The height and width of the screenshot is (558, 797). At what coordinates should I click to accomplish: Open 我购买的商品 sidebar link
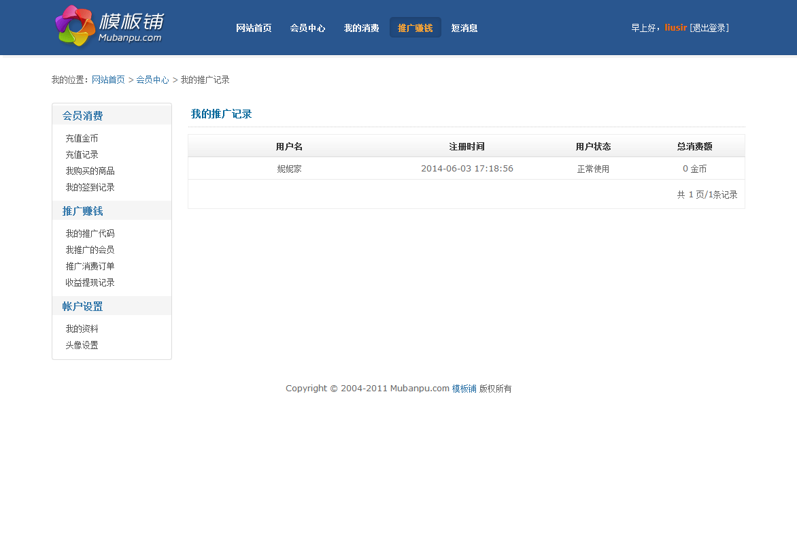tap(90, 171)
